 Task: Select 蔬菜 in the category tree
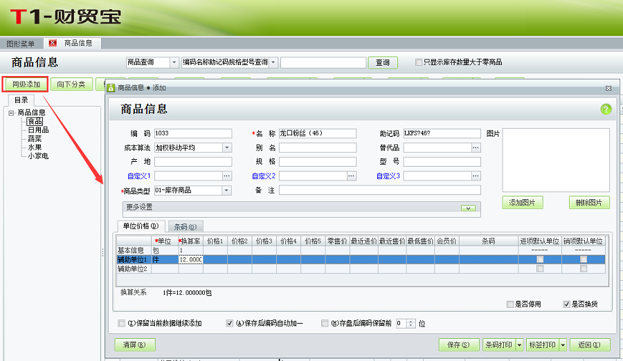pos(35,139)
